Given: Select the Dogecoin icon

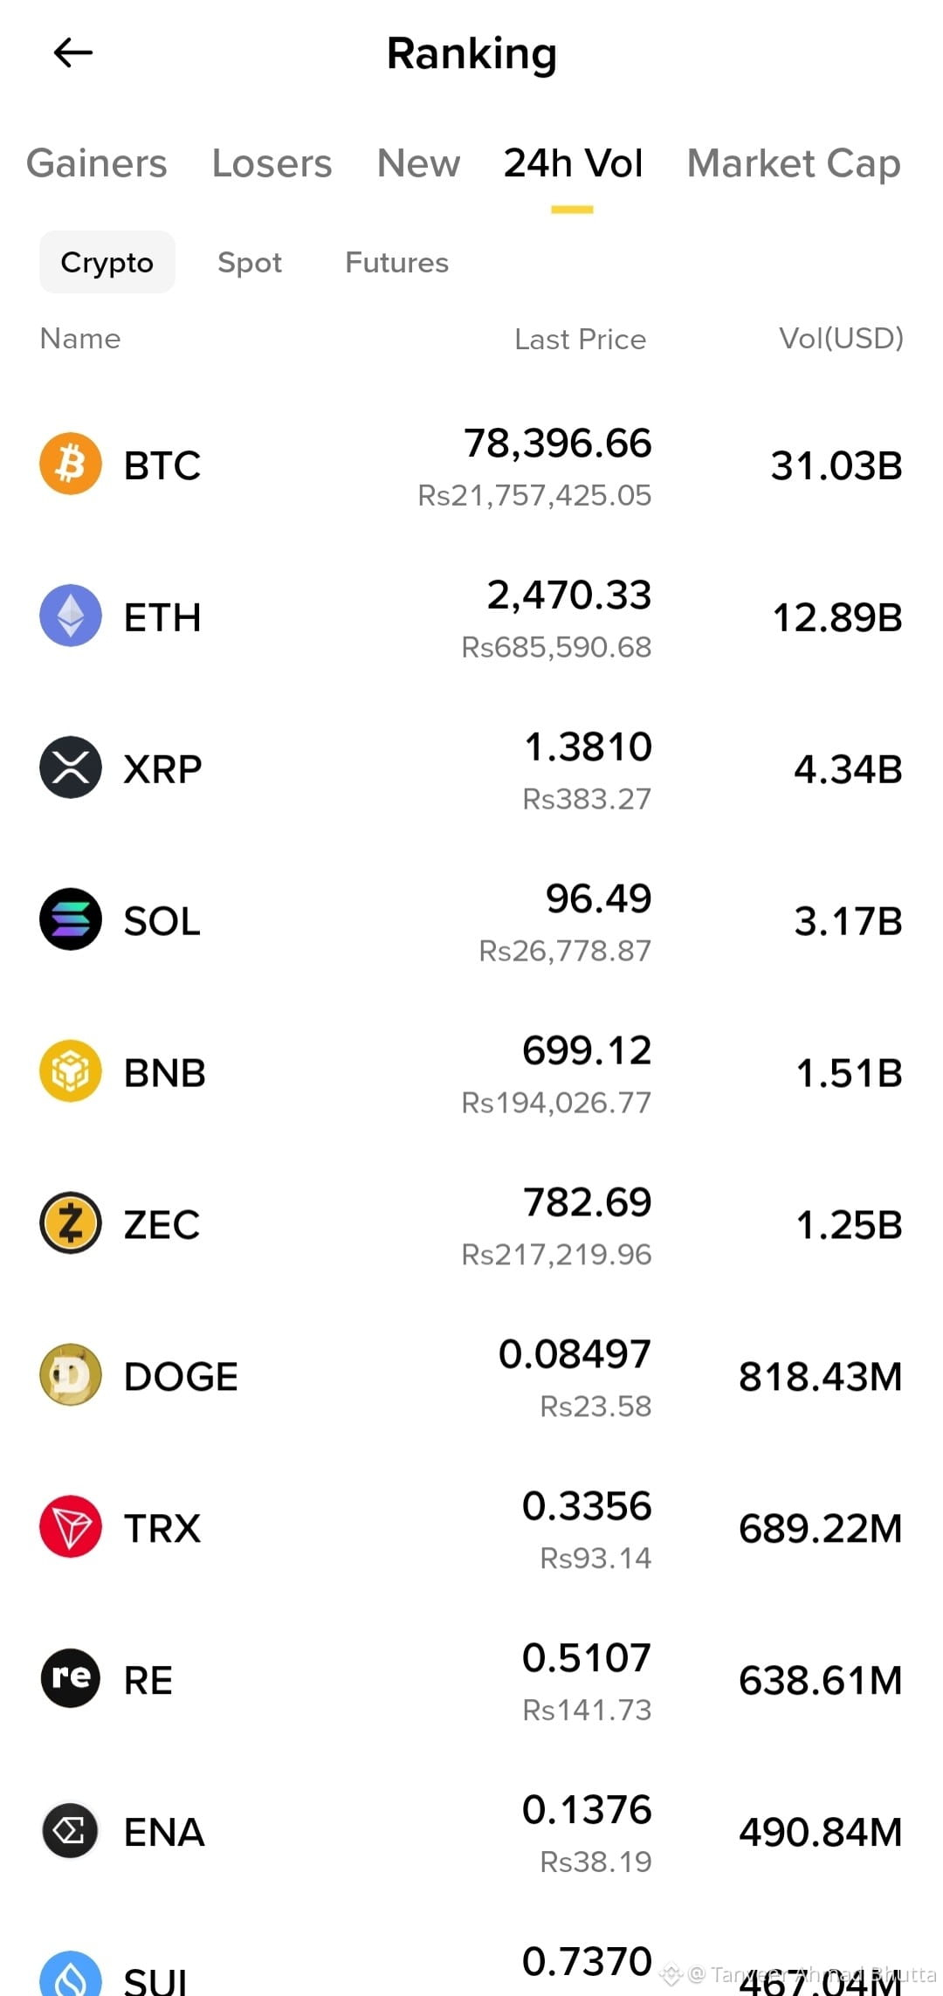Looking at the screenshot, I should [71, 1375].
